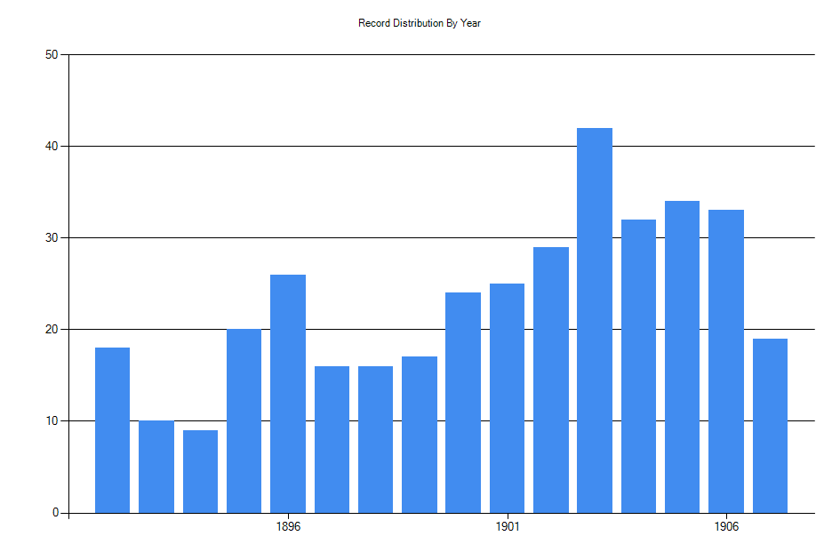Click the 1899 bar with value 17

pyautogui.click(x=420, y=435)
